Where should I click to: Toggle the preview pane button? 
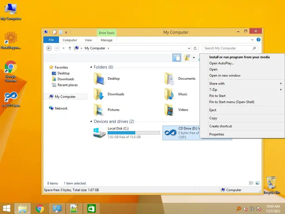[x=177, y=58]
